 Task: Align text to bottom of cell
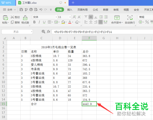click(96, 17)
